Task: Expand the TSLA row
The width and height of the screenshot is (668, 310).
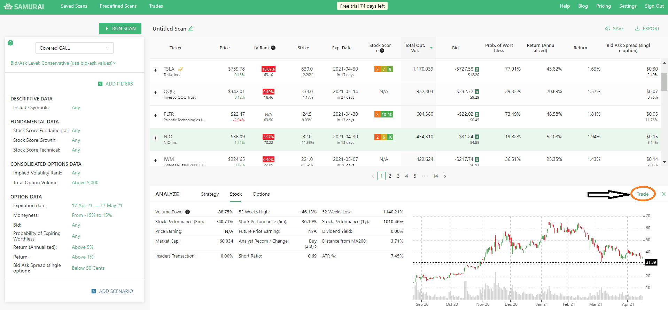Action: [x=156, y=70]
